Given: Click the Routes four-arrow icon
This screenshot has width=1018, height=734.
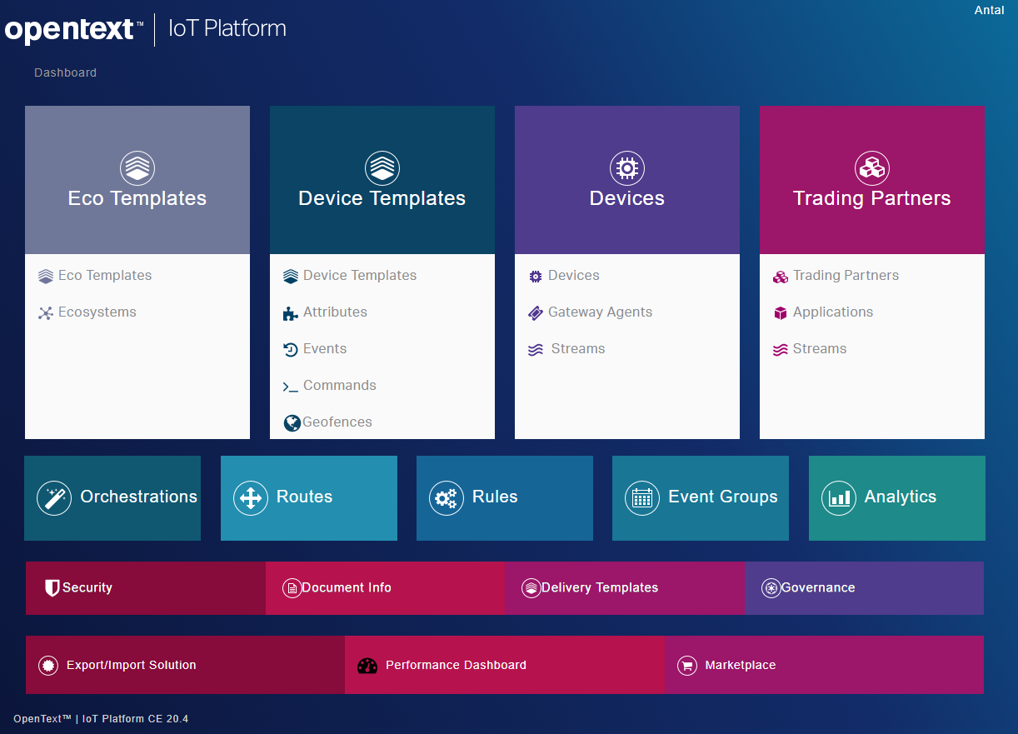Looking at the screenshot, I should [x=250, y=498].
